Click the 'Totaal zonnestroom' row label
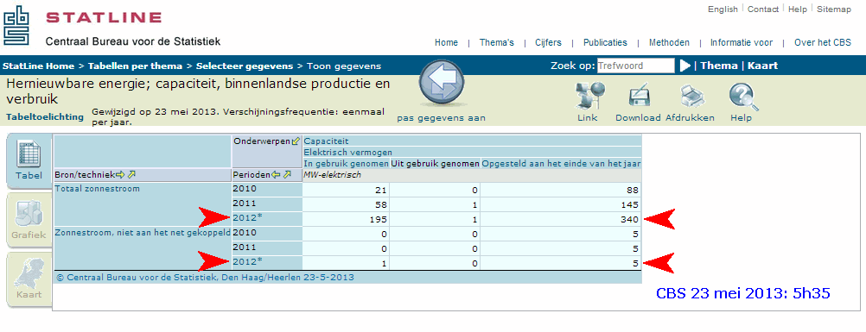This screenshot has height=332, width=866. point(96,189)
